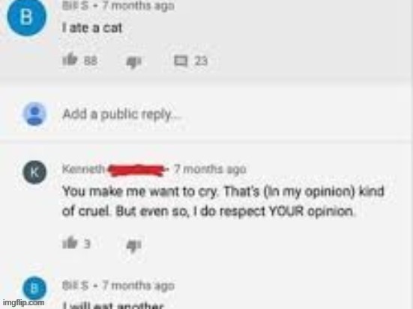This screenshot has width=413, height=309.
Task: Like Kenneth's "You make me want to cry" reply
Action: pos(70,242)
